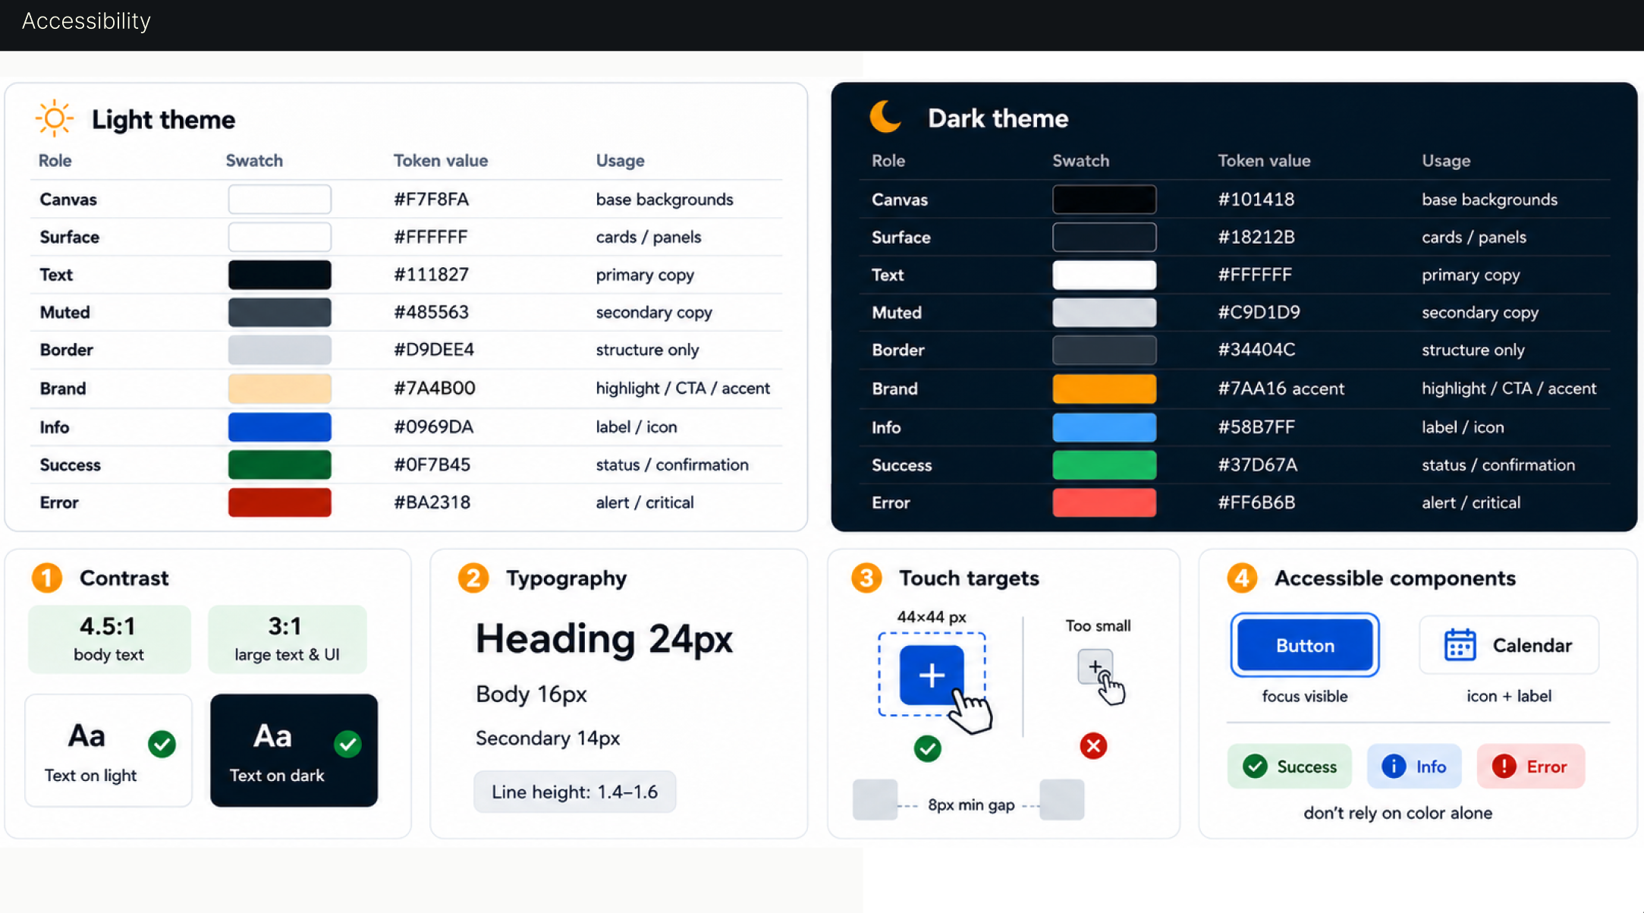Click the Dark theme Success swatch
Viewport: 1644px width, 913px height.
(x=1105, y=464)
